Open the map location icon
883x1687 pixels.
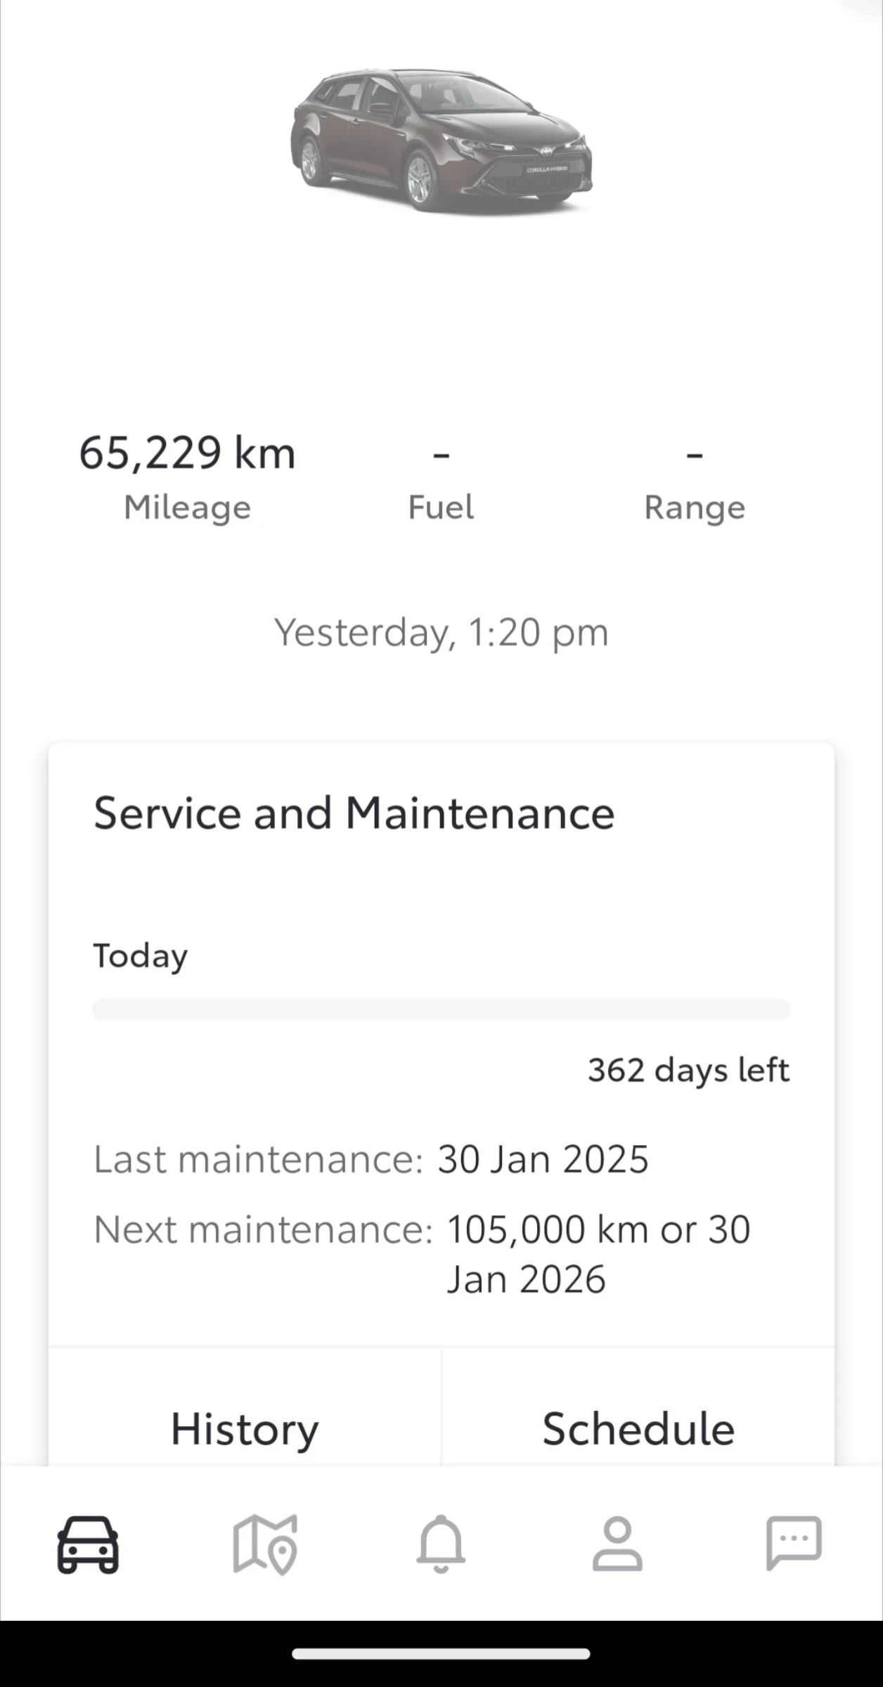pos(265,1544)
